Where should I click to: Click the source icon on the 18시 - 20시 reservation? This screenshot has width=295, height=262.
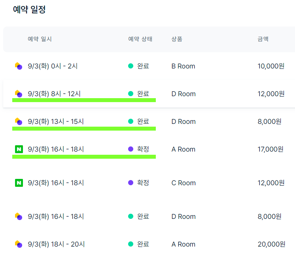pos(19,244)
